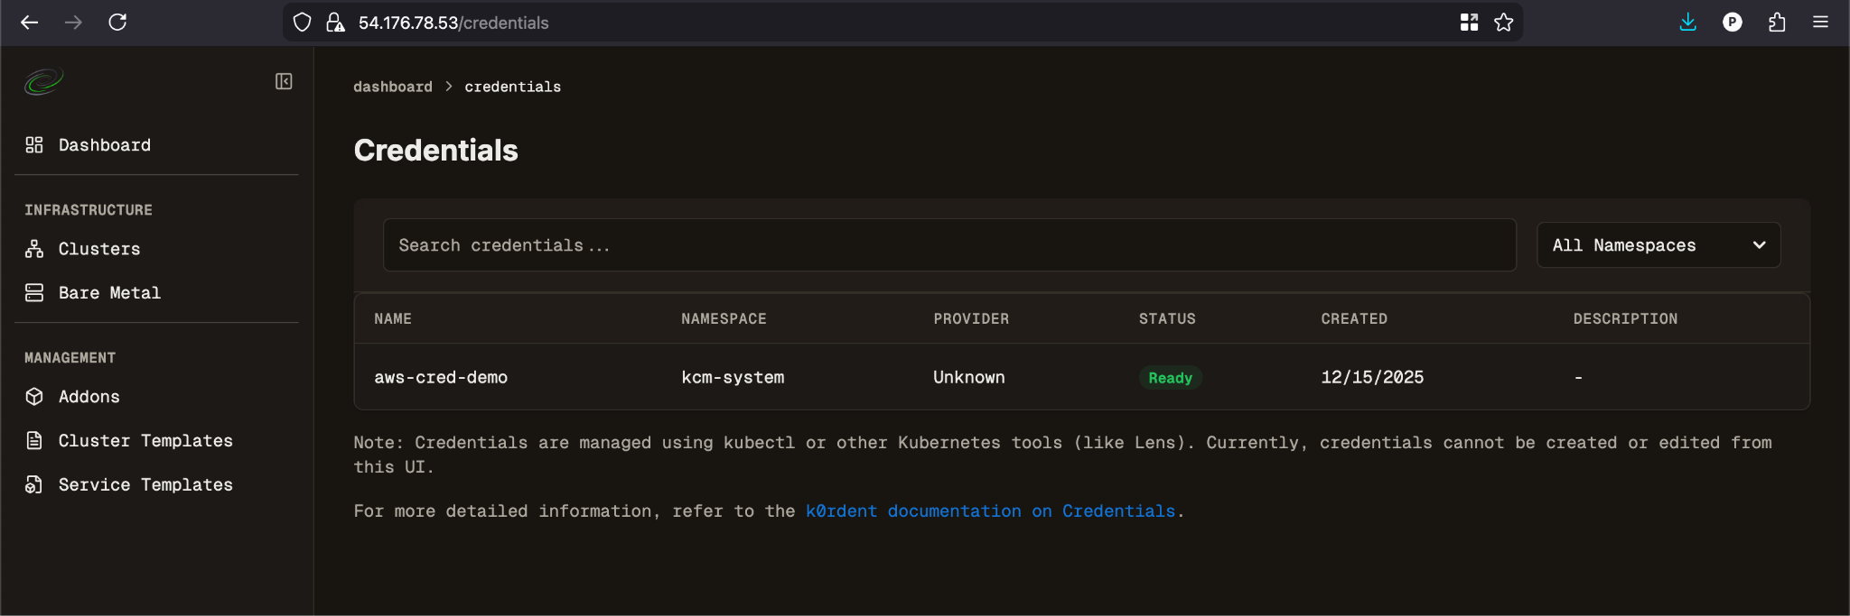1850x616 pixels.
Task: Open the browser extensions puzzle icon
Action: tap(1776, 23)
